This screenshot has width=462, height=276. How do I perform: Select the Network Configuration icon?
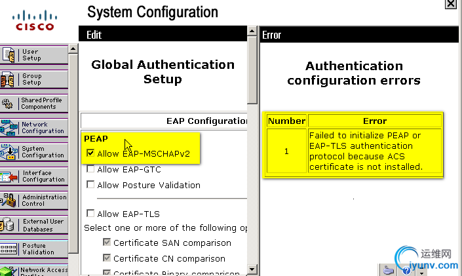pos(9,128)
